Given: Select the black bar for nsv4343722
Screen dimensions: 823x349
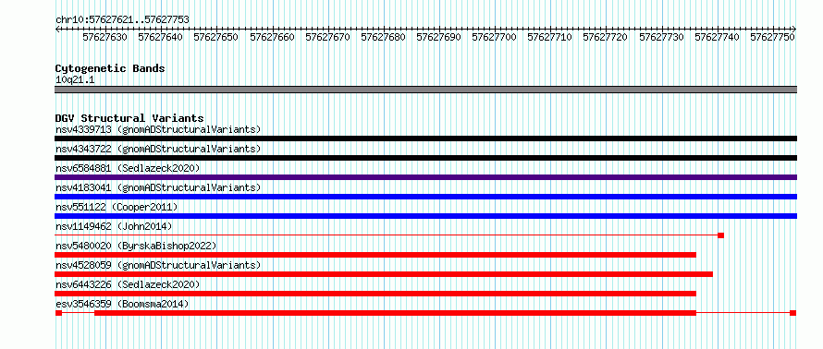Looking at the screenshot, I should [425, 158].
